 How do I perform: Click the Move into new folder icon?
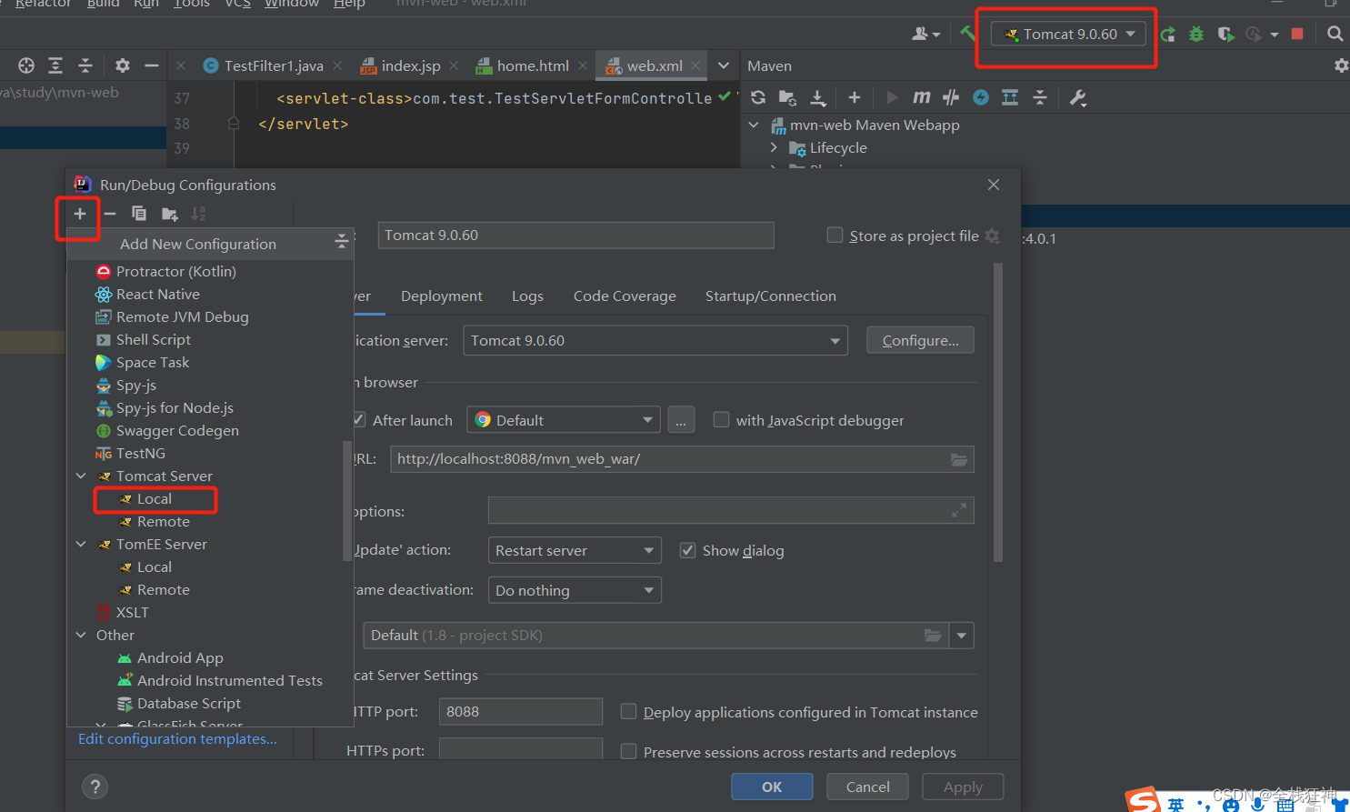click(x=169, y=214)
